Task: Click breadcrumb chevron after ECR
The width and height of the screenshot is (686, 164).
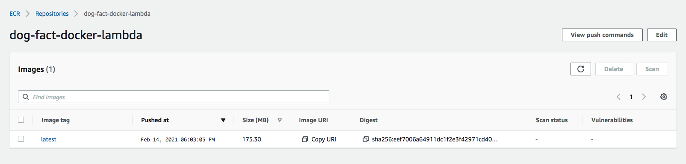Action: (x=28, y=14)
